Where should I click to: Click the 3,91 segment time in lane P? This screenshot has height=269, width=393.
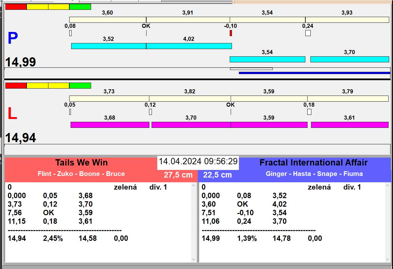click(x=188, y=13)
